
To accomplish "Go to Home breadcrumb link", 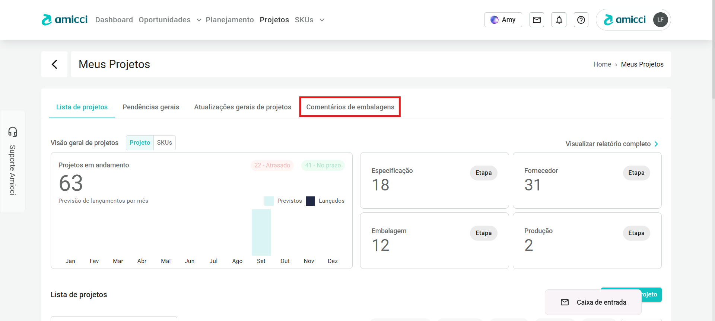I will click(x=602, y=64).
